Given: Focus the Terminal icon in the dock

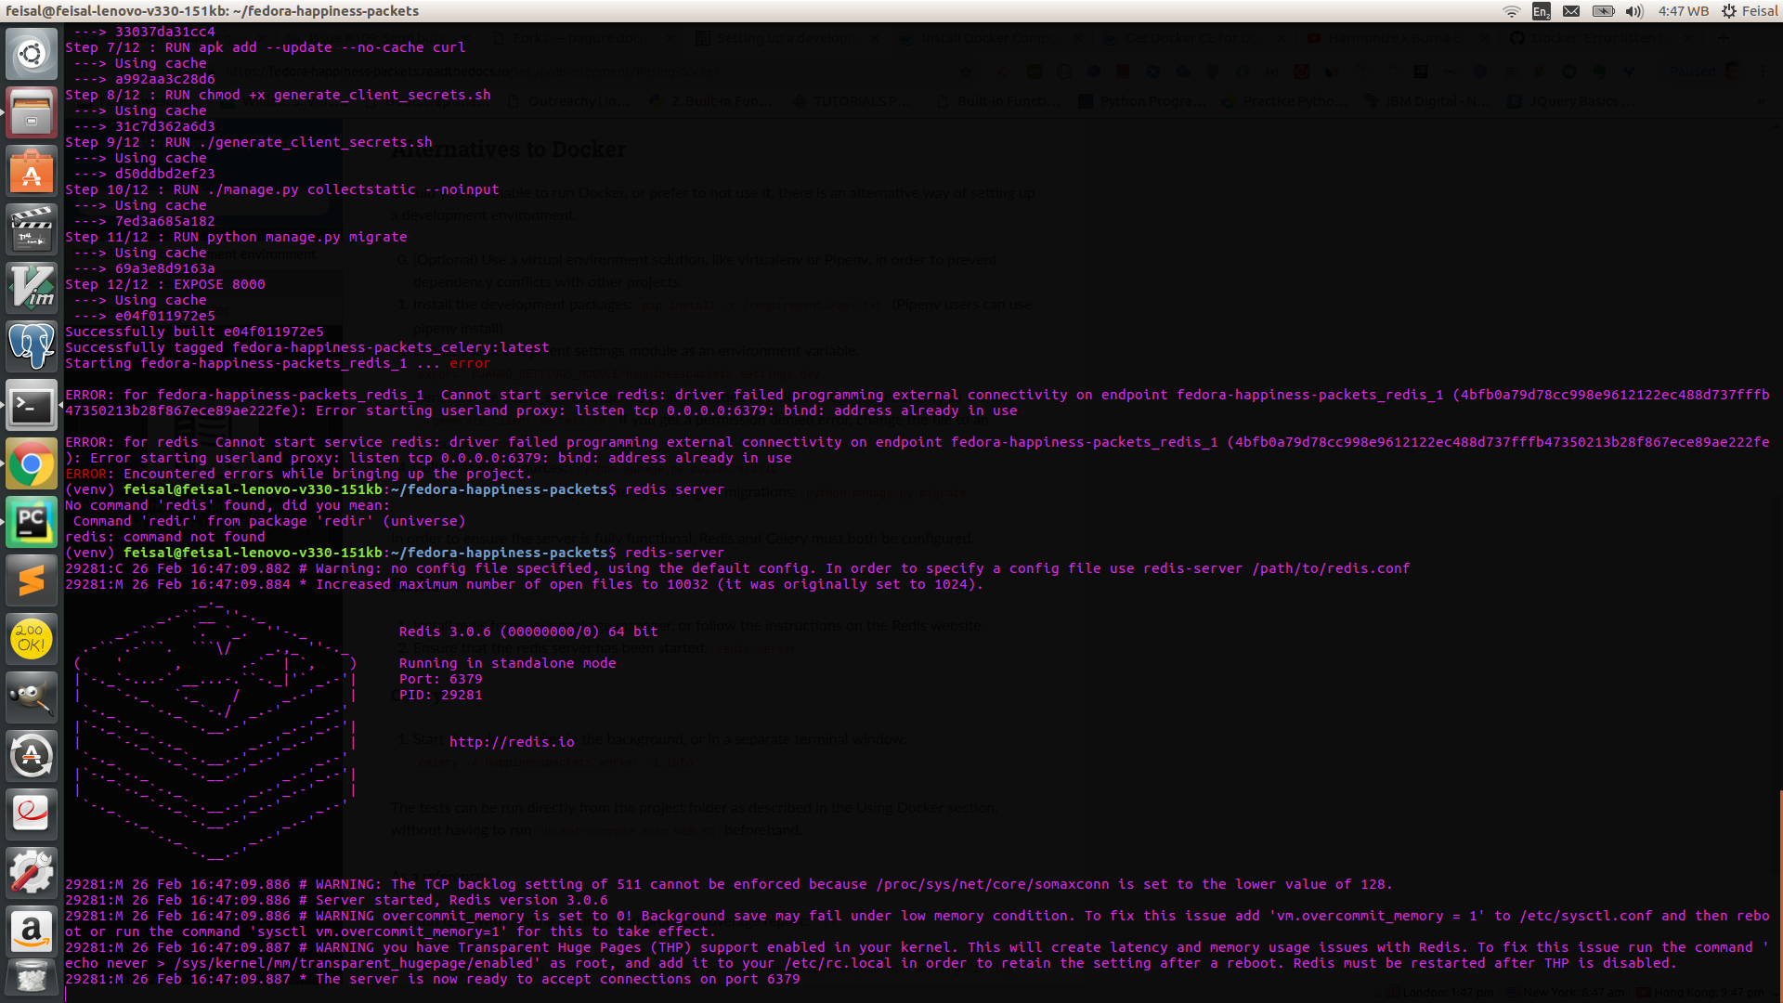Looking at the screenshot, I should click(32, 405).
